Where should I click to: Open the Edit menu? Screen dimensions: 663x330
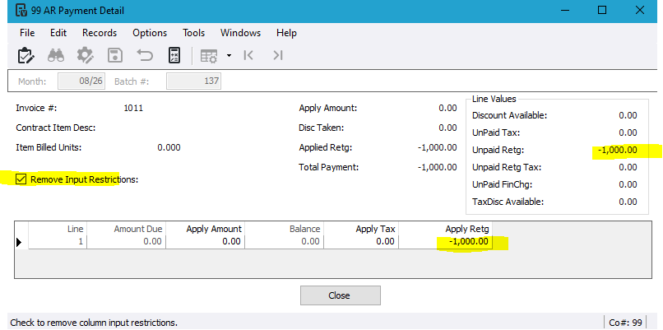(58, 33)
